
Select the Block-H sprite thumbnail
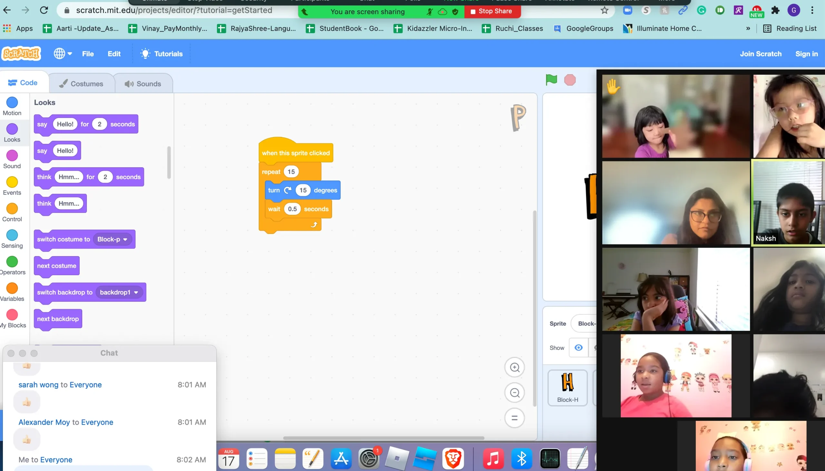point(568,388)
